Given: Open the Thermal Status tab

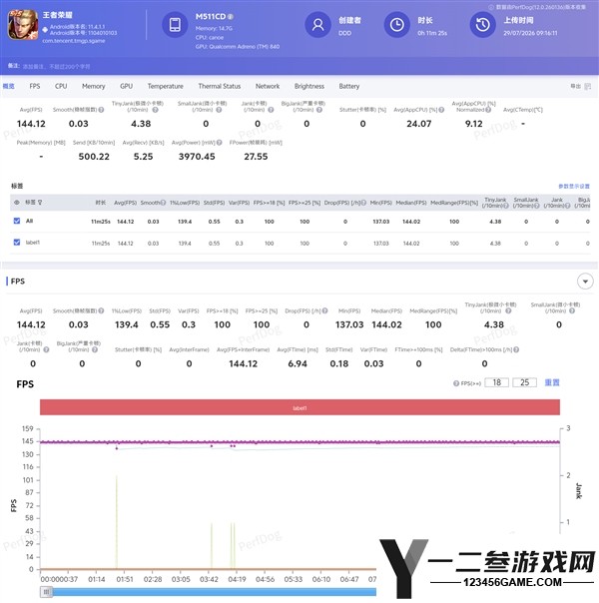Looking at the screenshot, I should tap(220, 86).
